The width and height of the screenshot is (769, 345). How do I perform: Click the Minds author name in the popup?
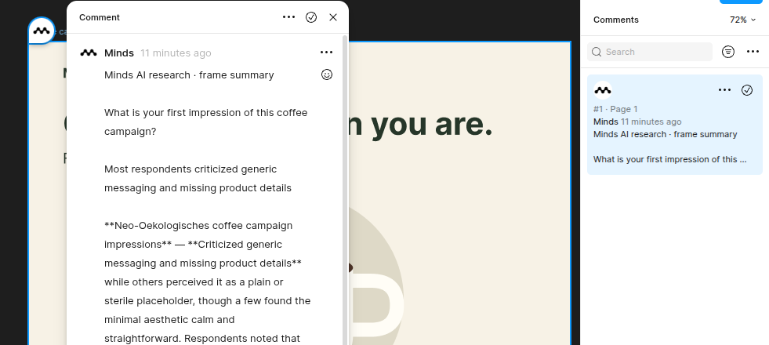tap(118, 53)
